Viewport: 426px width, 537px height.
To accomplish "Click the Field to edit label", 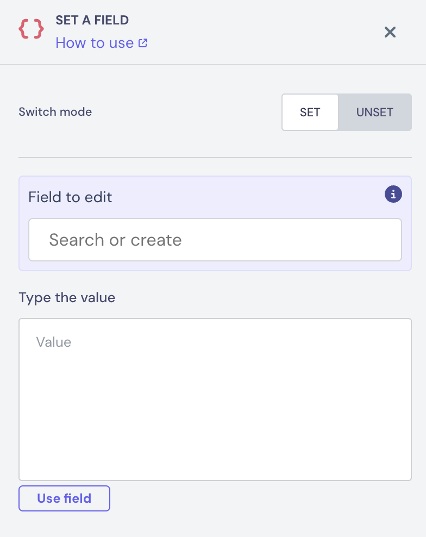I will [70, 197].
